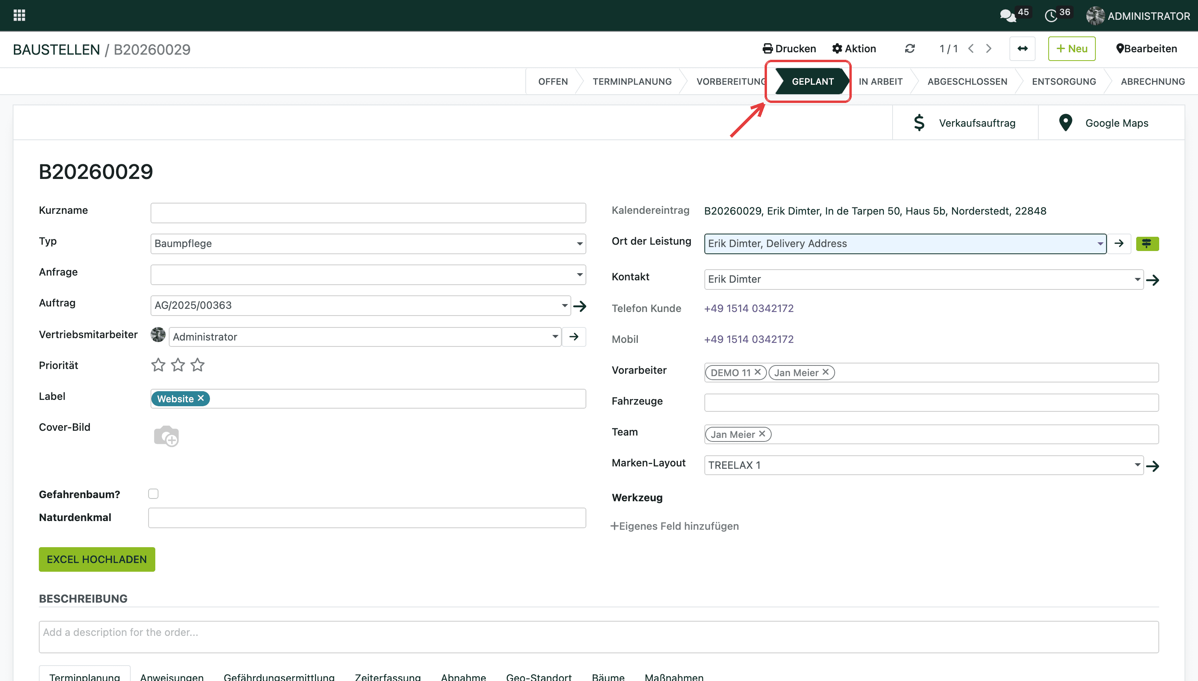Open the activities clock icon

point(1051,16)
